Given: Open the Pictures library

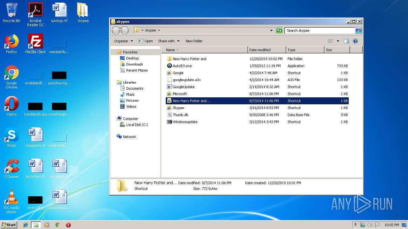Looking at the screenshot, I should point(132,101).
